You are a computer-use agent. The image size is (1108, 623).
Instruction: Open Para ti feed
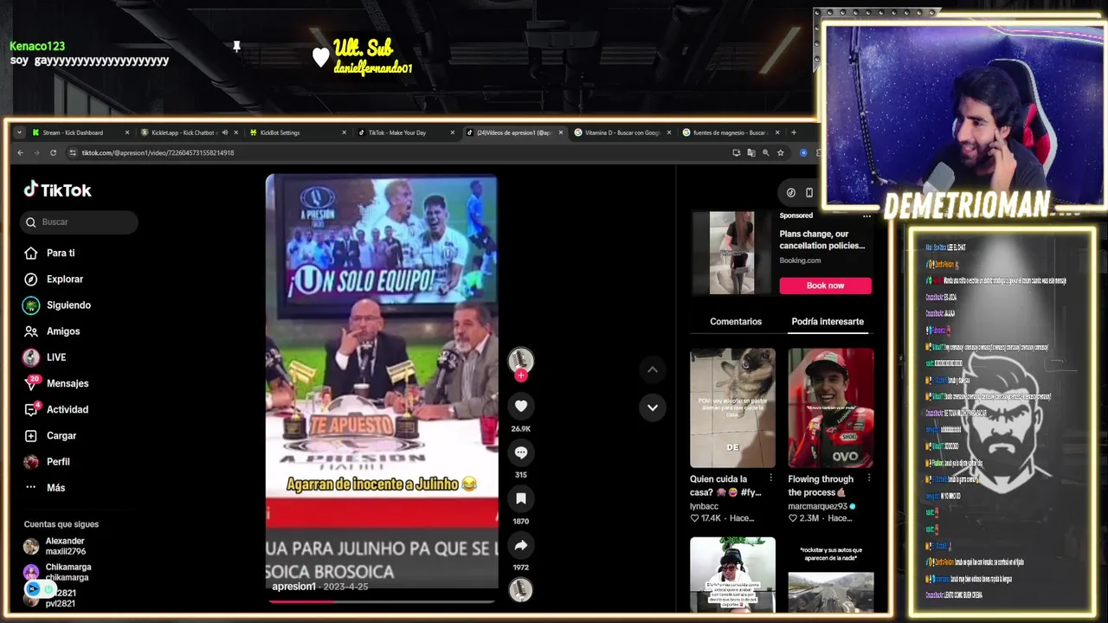(x=61, y=253)
